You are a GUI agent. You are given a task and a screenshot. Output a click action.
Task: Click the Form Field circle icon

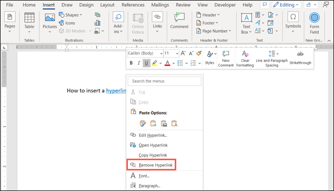tap(314, 17)
